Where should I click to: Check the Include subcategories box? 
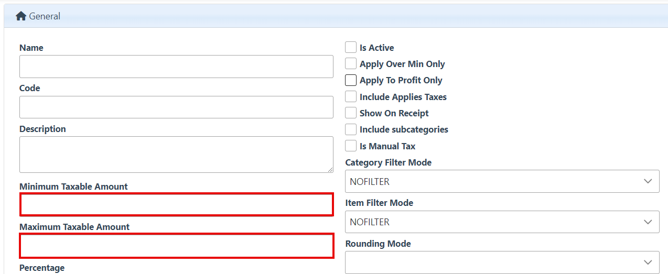point(351,129)
